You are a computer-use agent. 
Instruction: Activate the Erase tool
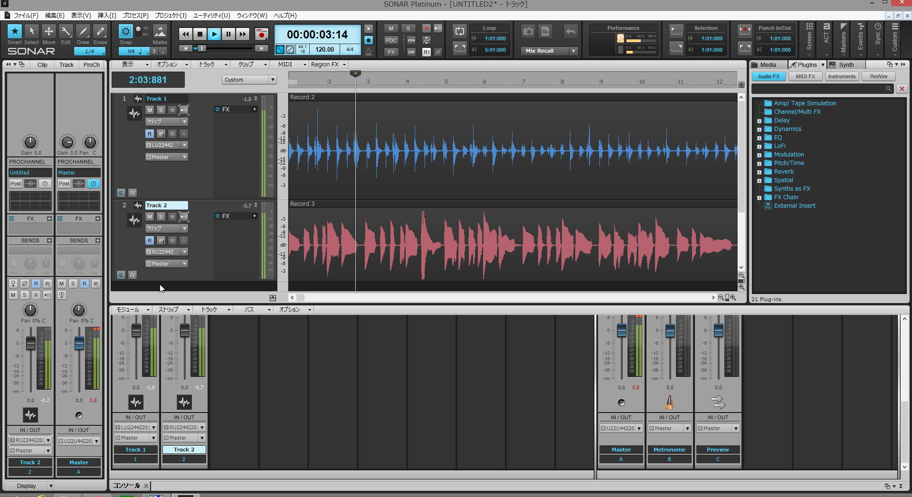[x=100, y=31]
